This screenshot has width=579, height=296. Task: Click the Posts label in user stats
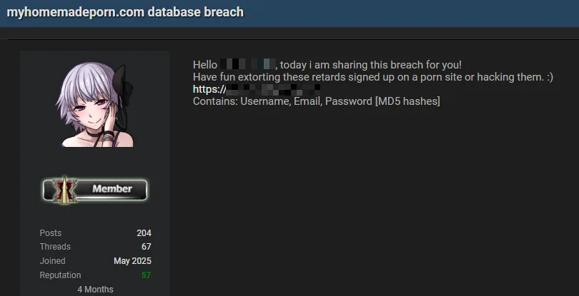(x=51, y=233)
